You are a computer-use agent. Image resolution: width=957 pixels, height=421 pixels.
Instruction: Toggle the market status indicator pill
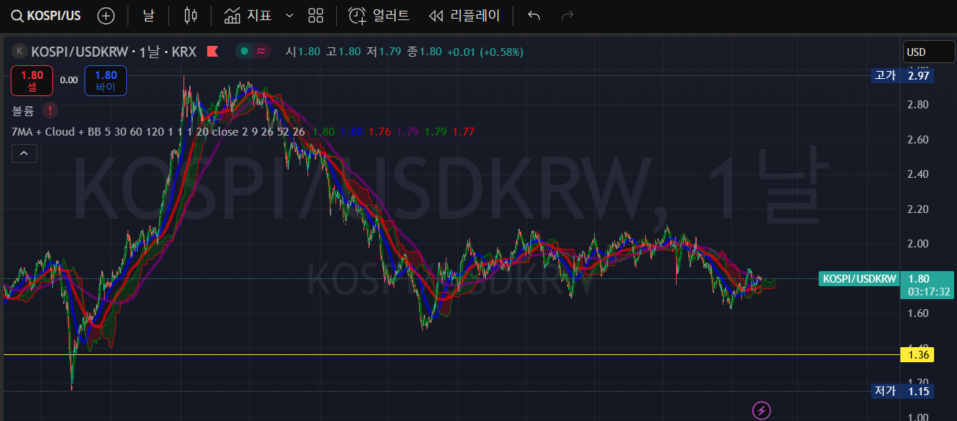[252, 52]
